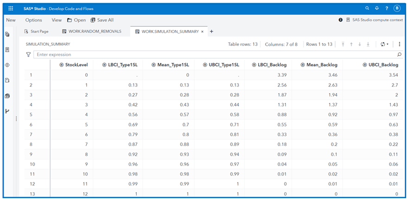Screen dimensions: 408x200
Task: Switch to the WORK.RANDOM_REMOVALS tab
Action: coord(95,31)
